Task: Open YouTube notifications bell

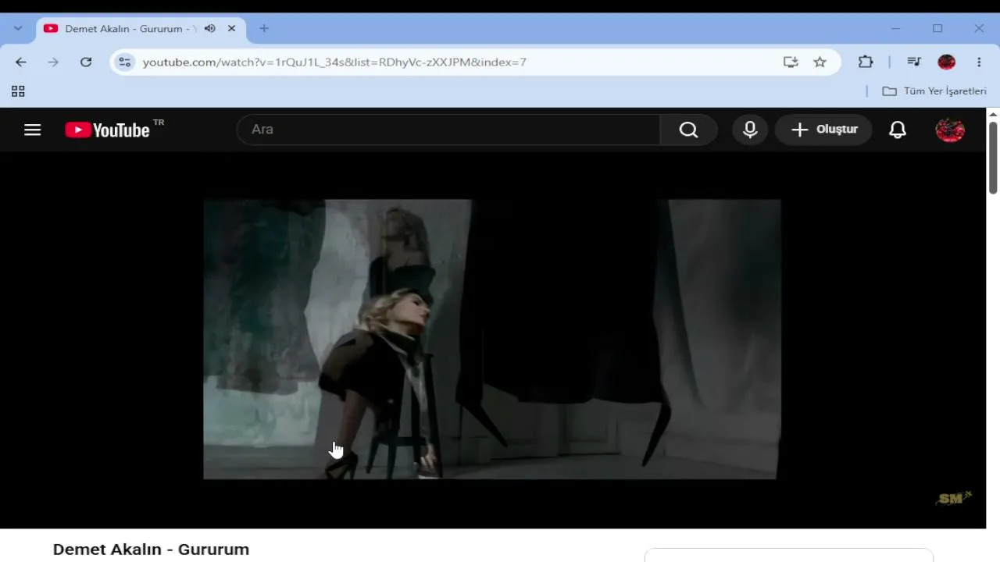Action: 898,130
